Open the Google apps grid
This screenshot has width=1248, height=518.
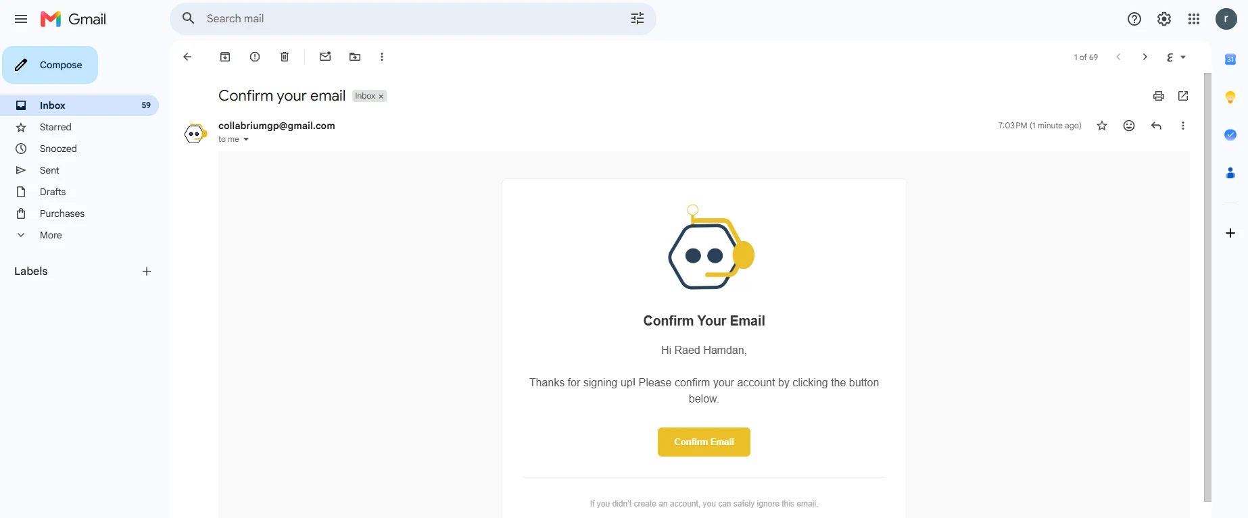pos(1194,19)
